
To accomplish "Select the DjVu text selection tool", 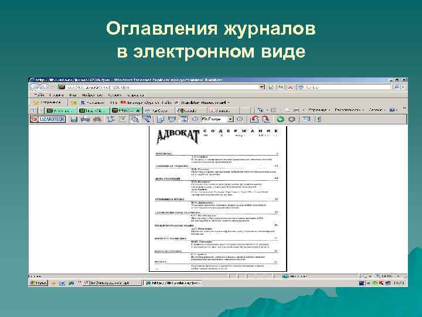I will coord(122,119).
